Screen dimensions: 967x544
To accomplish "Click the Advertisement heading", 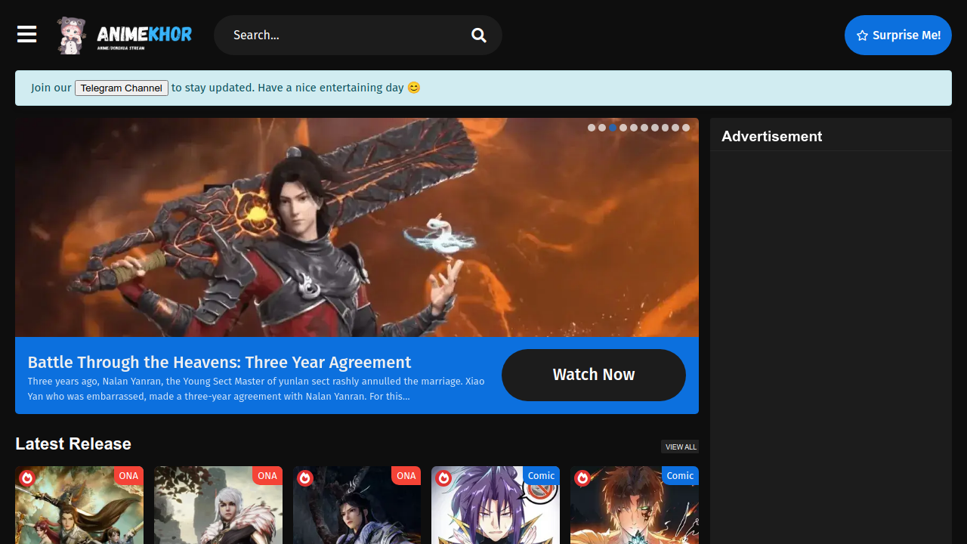I will pos(772,137).
